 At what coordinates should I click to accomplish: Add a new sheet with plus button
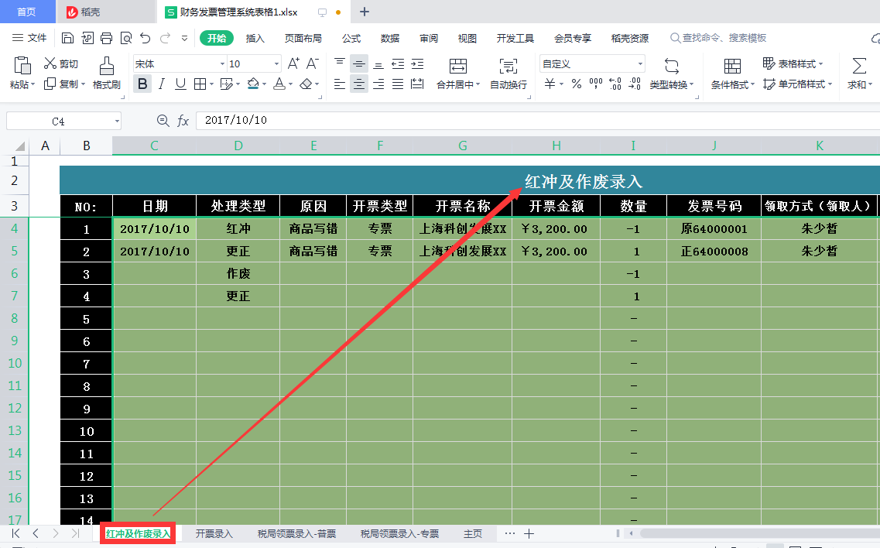click(529, 533)
